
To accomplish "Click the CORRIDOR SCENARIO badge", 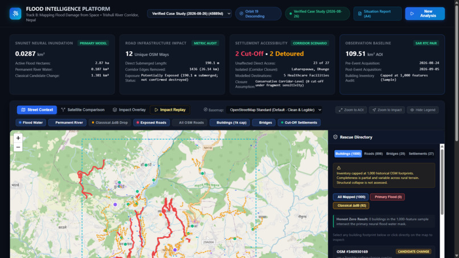I will coord(310,43).
